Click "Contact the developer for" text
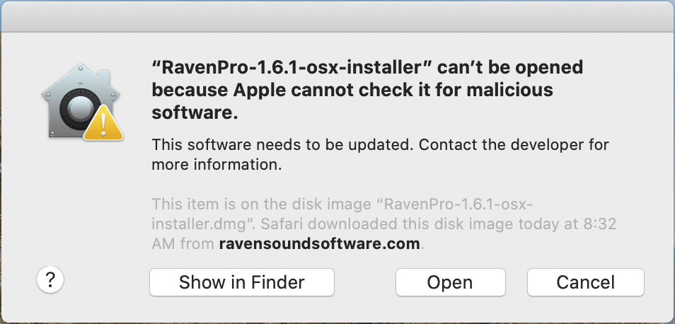 [x=514, y=144]
